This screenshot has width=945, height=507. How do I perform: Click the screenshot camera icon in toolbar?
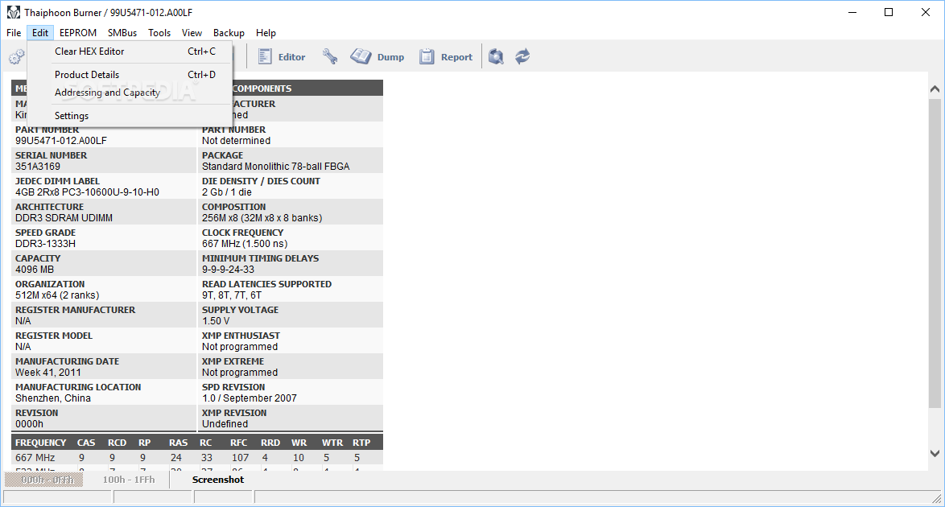click(496, 56)
